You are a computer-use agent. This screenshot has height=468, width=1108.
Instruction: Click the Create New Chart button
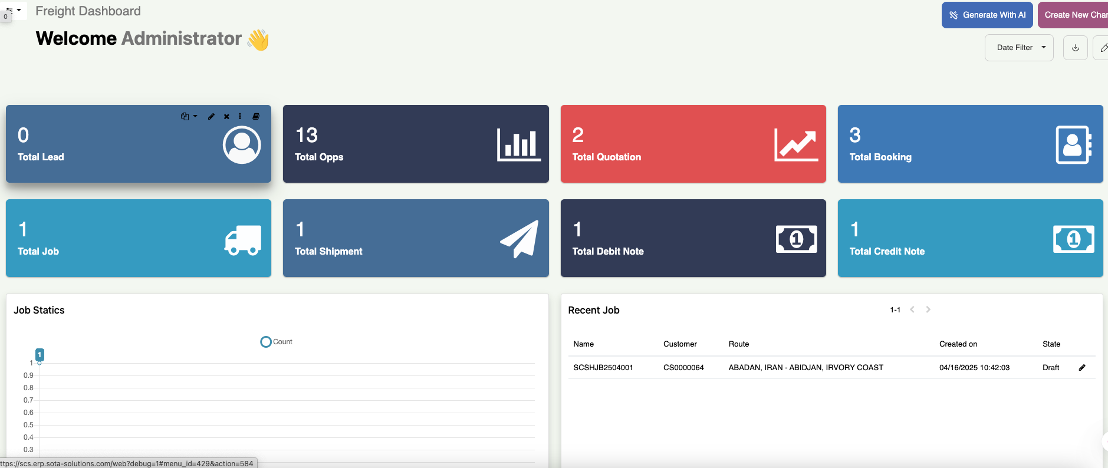point(1073,15)
